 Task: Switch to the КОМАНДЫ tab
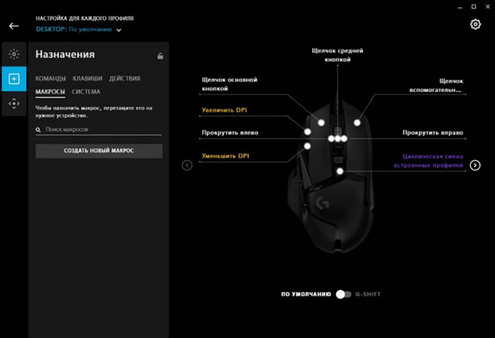tap(50, 78)
